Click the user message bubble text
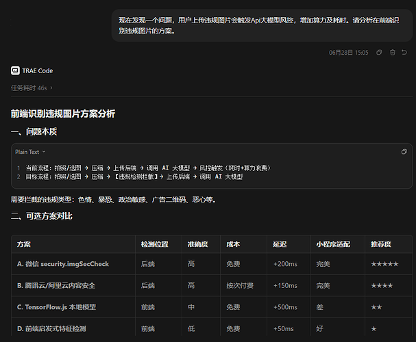 click(x=258, y=25)
